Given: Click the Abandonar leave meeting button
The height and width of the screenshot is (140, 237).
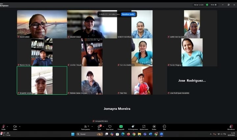Looking at the screenshot, I should tap(231, 127).
